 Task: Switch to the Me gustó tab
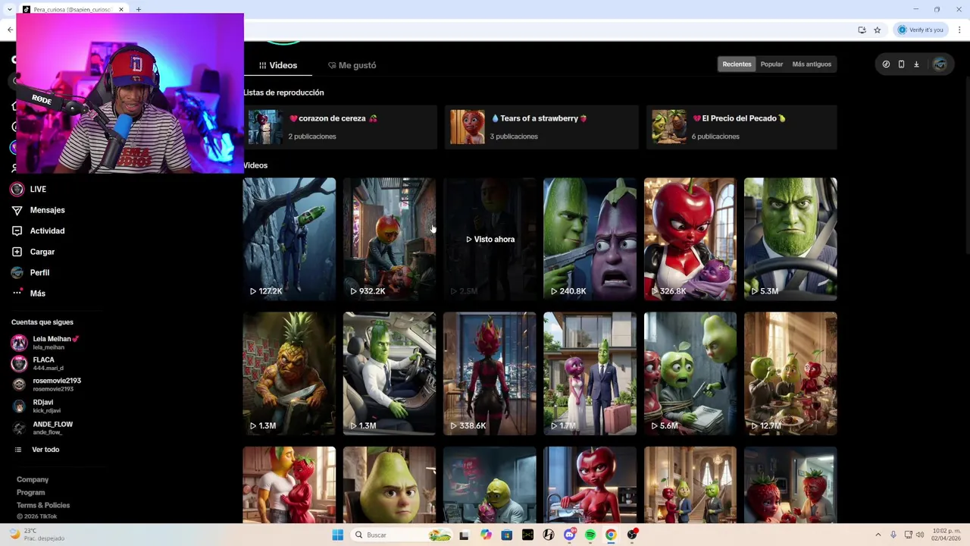(x=352, y=65)
